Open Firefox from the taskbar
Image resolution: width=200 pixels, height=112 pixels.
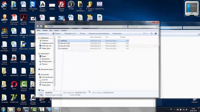19,110
